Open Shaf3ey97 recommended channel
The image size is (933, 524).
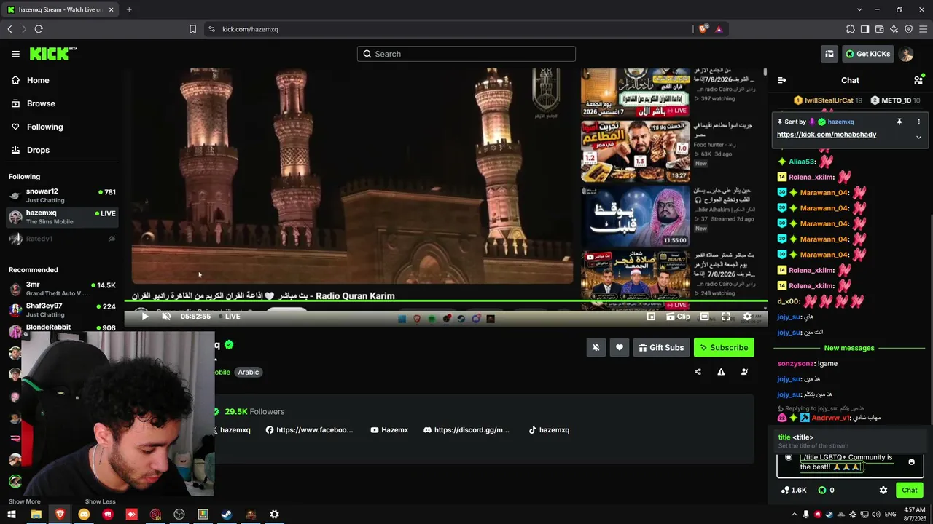(62, 310)
